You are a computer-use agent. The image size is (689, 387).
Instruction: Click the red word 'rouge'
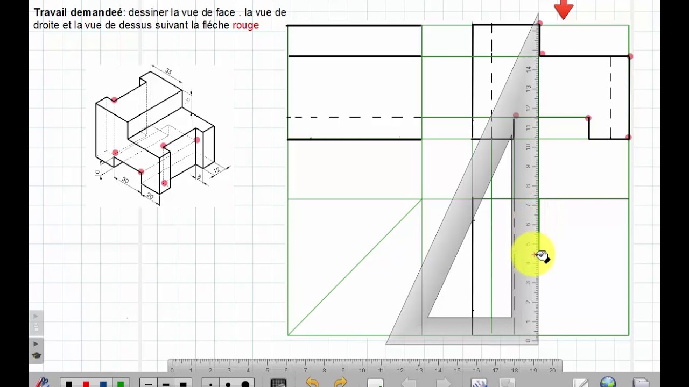tap(245, 25)
